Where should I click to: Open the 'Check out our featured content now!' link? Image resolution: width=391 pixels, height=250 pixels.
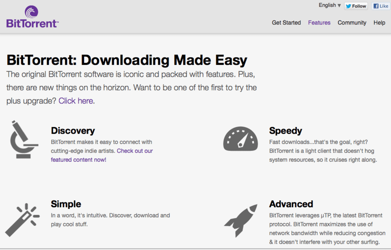[x=102, y=155]
